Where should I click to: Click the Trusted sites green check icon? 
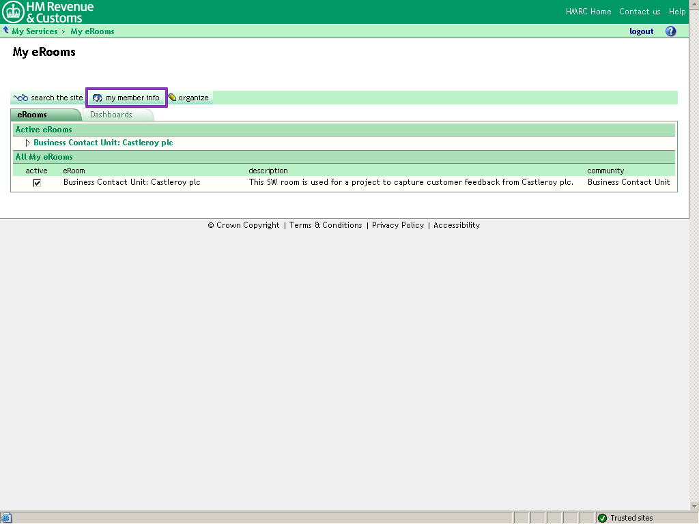point(602,518)
